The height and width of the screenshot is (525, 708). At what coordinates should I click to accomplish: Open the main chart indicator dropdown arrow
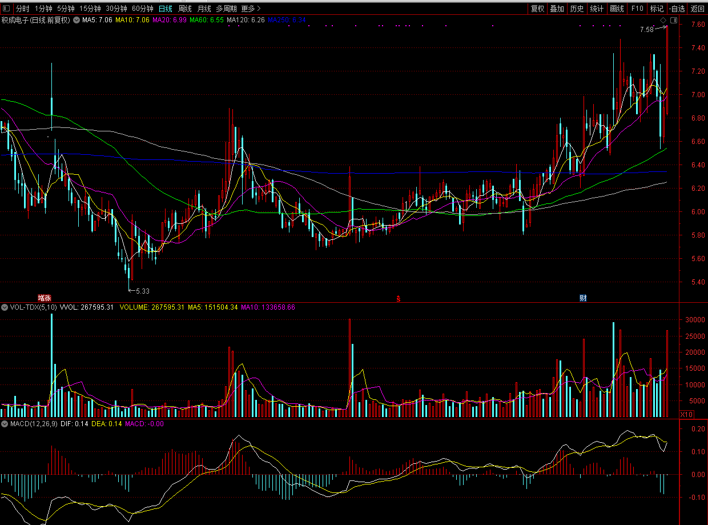point(77,20)
